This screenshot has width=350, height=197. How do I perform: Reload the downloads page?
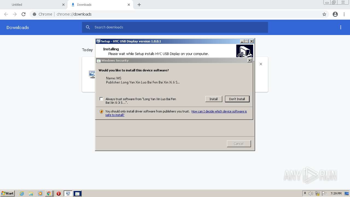[24, 14]
